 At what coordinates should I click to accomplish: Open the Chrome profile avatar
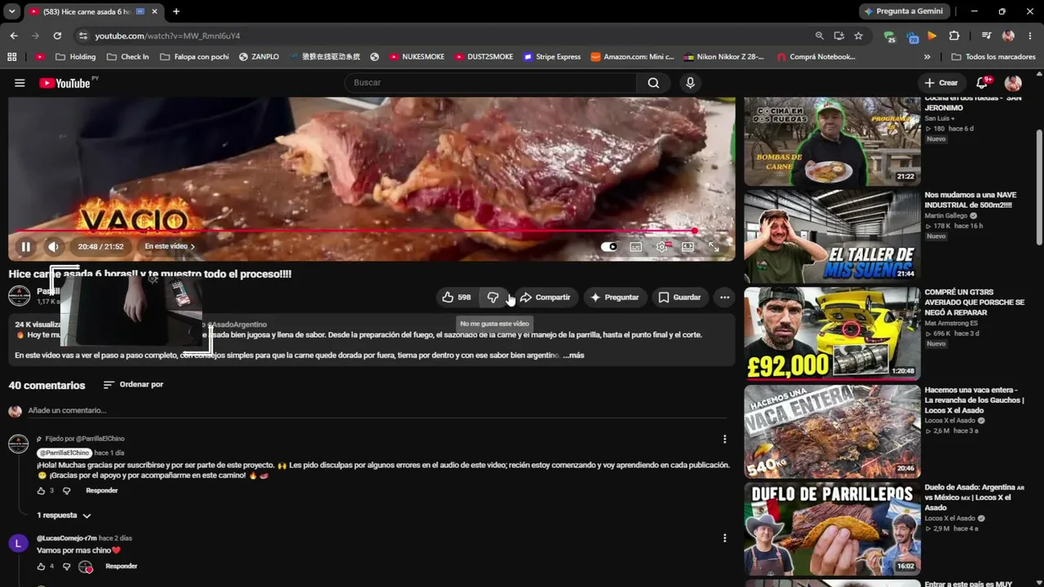(x=1008, y=36)
